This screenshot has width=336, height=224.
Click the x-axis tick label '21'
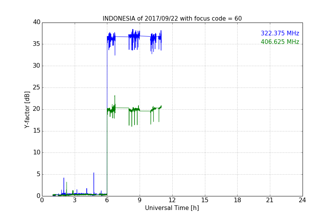pyautogui.click(x=270, y=200)
